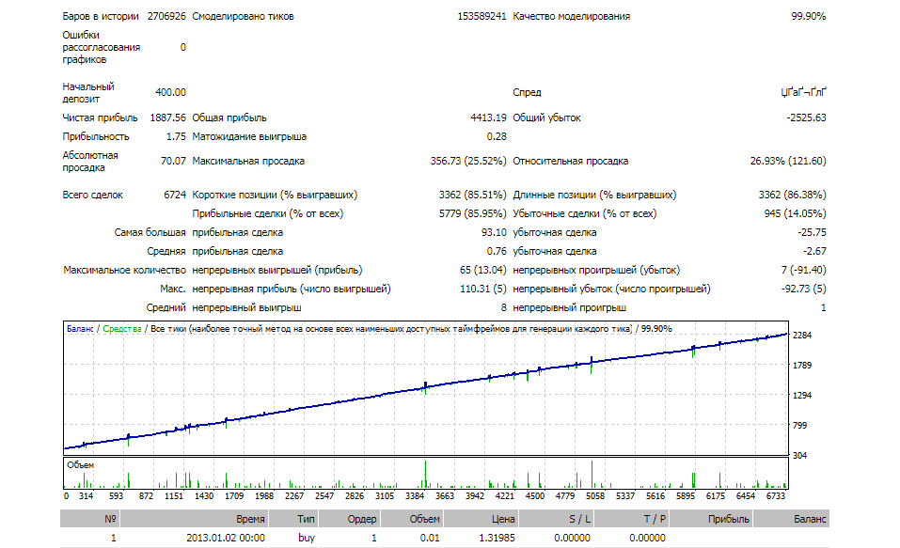Click the 'Чистая прибыль' label
Image resolution: width=900 pixels, height=548 pixels.
100,117
